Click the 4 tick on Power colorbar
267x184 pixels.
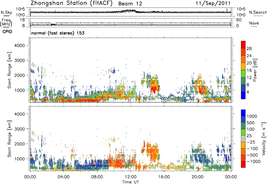click(248, 92)
